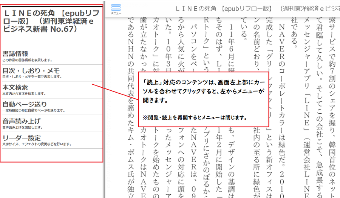Click description text 文字サイズ、エフェクトの変更などを行います。

pyautogui.click(x=37, y=144)
